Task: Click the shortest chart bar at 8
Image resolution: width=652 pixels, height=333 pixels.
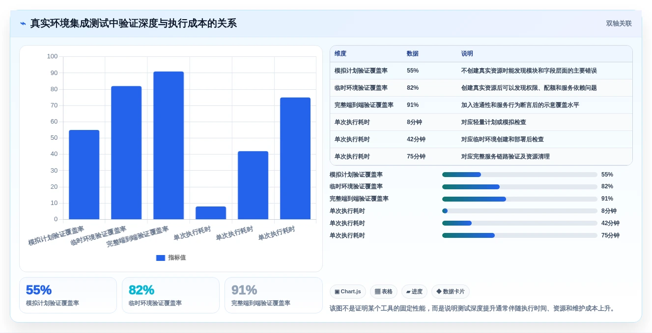Action: coord(211,213)
